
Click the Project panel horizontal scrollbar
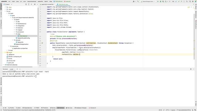point(18,67)
